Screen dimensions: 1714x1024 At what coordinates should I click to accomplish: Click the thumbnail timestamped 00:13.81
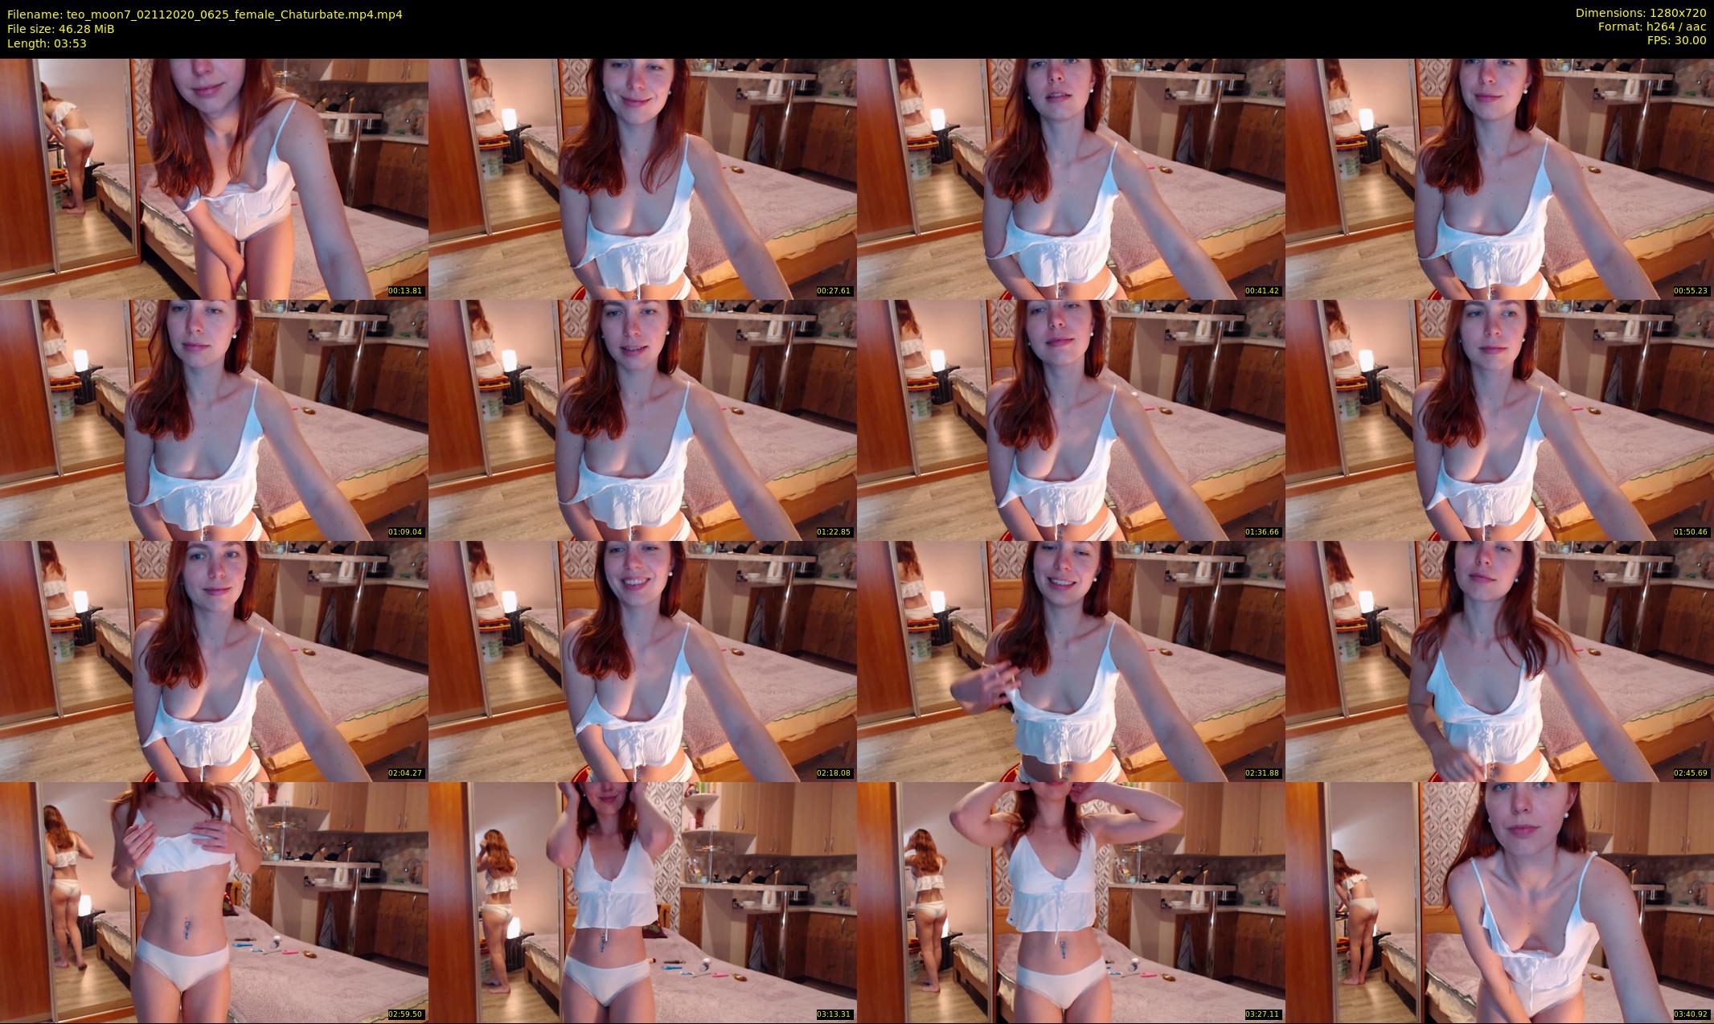point(214,178)
